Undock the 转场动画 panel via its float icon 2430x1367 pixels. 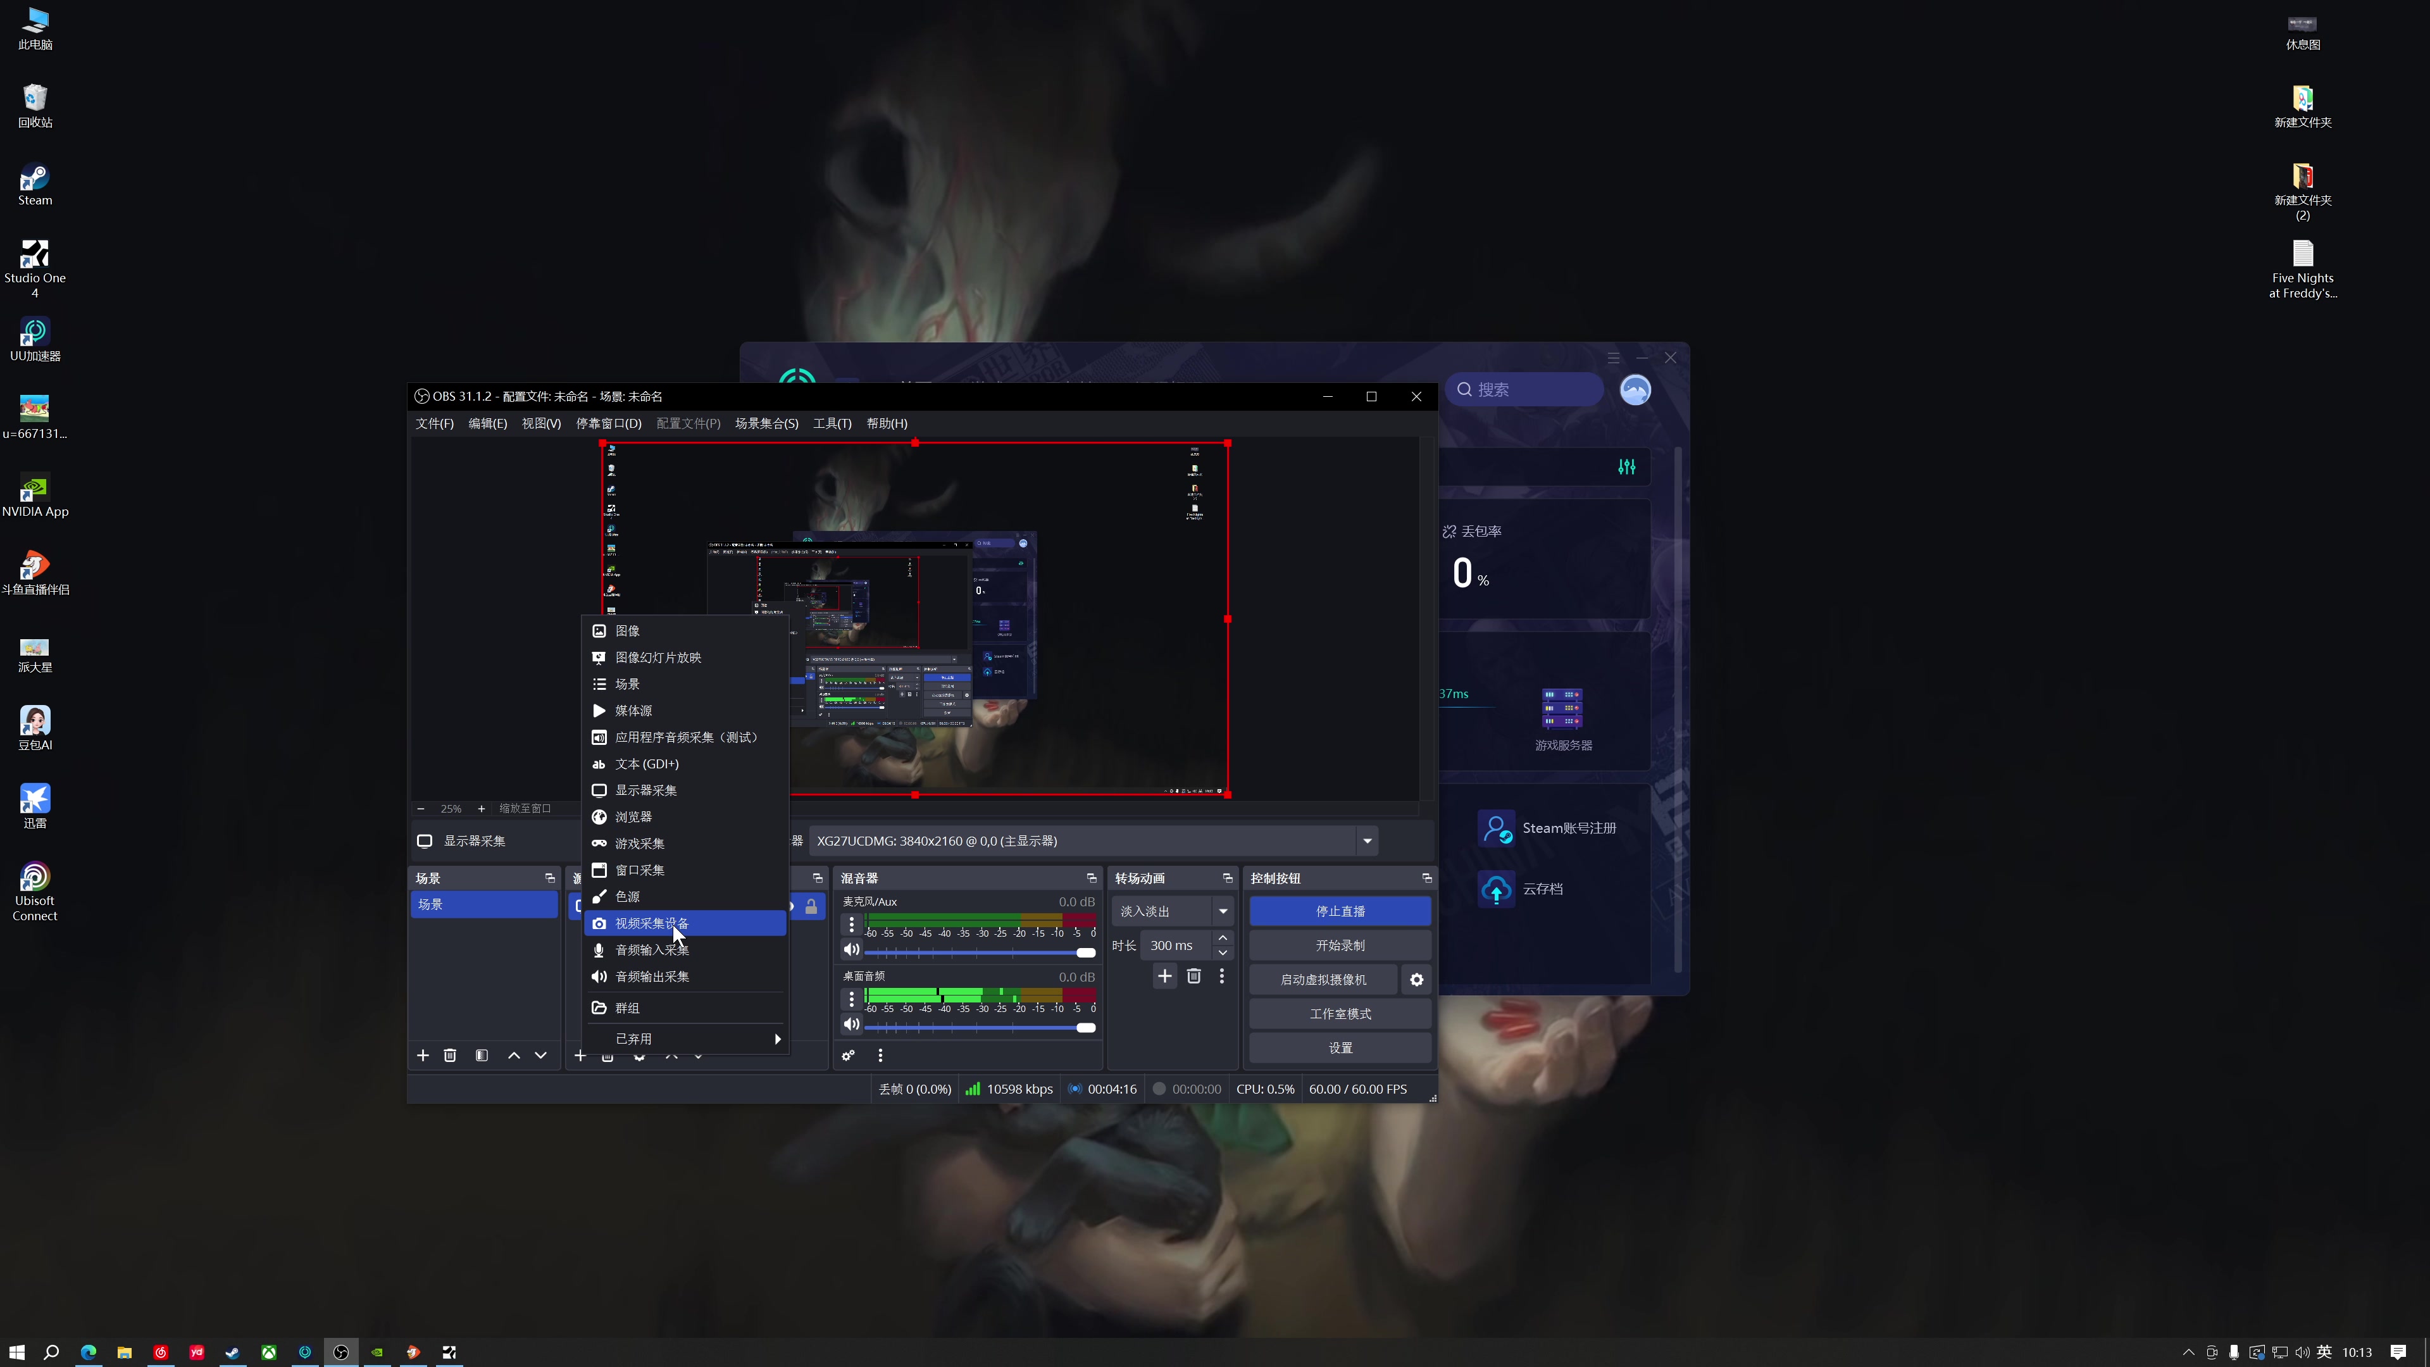point(1227,878)
